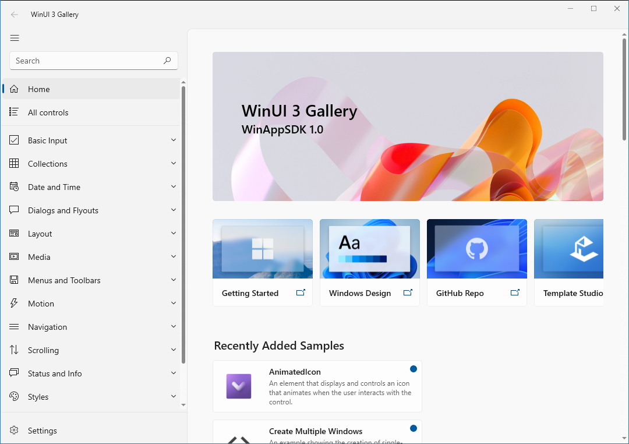This screenshot has height=444, width=629.
Task: Click the back arrow in title bar
Action: coord(15,15)
